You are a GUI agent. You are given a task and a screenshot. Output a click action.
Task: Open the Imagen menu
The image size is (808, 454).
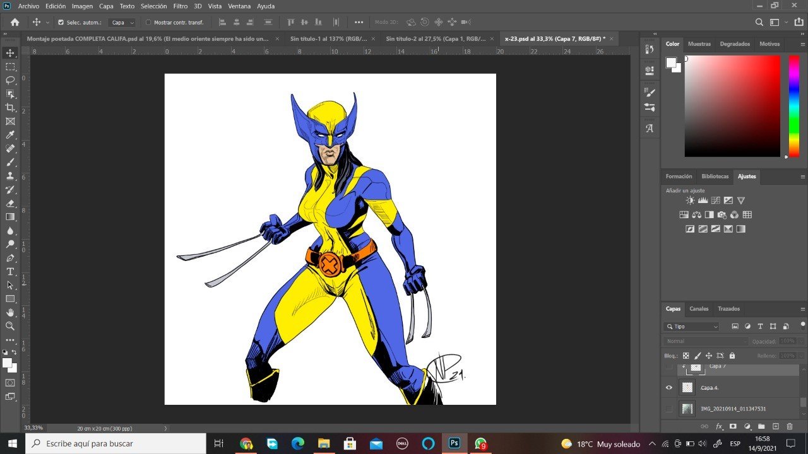tap(82, 6)
